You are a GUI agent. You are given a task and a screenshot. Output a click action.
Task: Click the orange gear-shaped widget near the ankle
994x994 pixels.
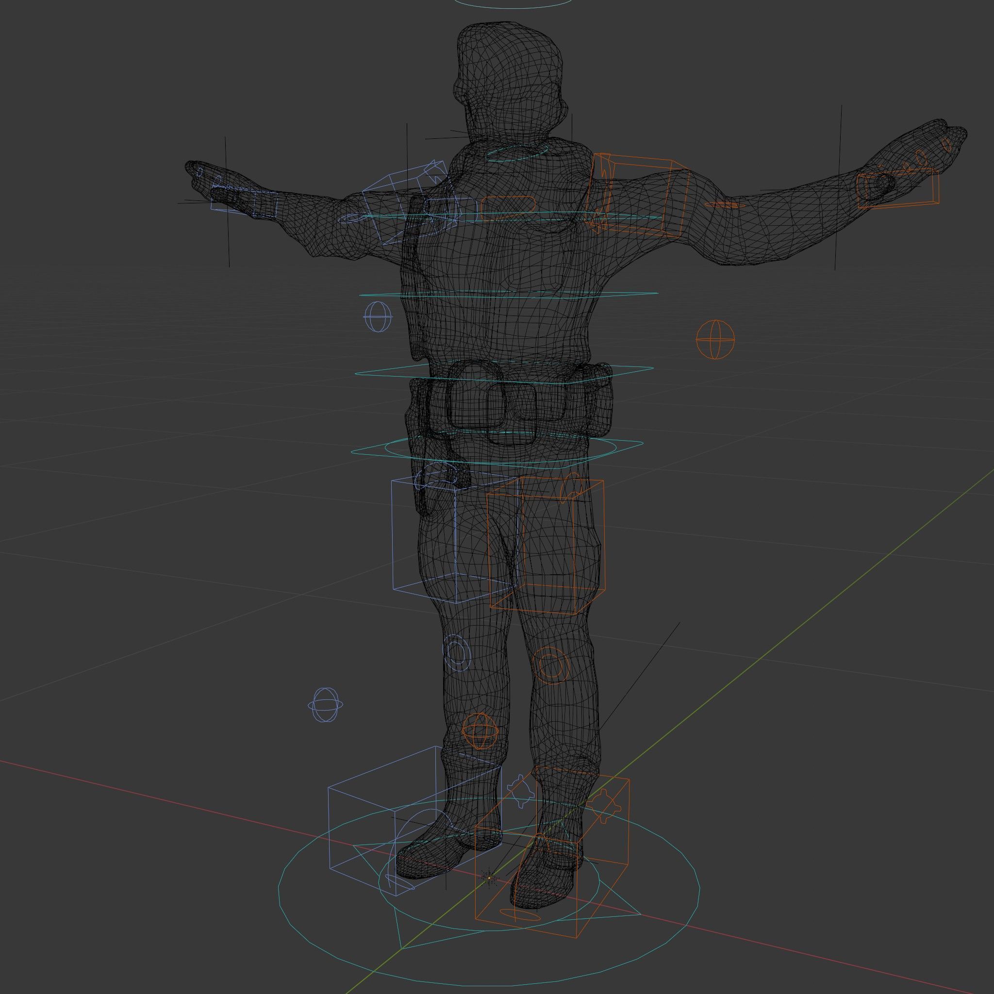coord(604,806)
